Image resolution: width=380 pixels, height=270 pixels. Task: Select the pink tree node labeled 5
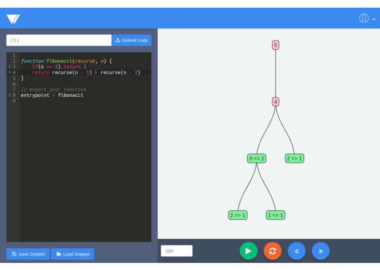[x=276, y=45]
